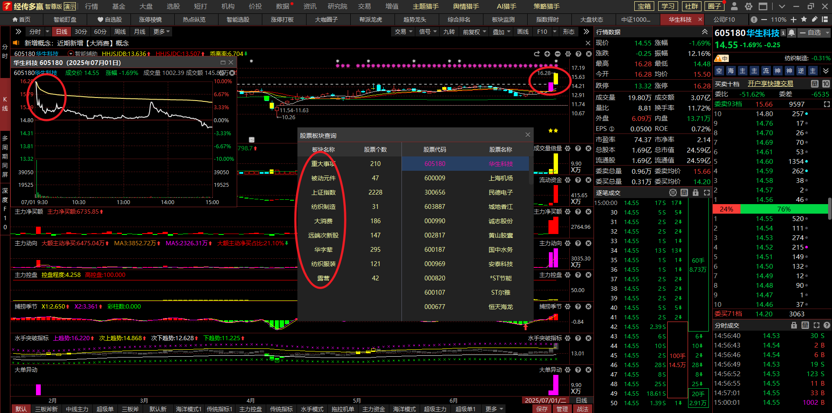Image resolution: width=832 pixels, height=413 pixels.
Task: Click the info 'i' icon beside 华生科技 title
Action: (783, 33)
